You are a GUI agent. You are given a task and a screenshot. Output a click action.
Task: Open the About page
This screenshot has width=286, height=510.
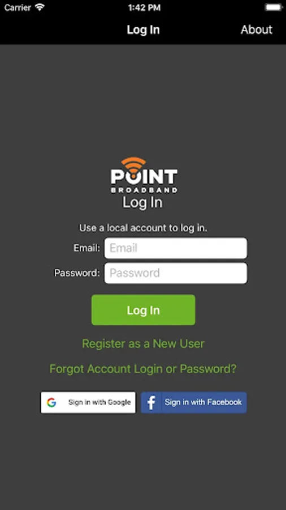coord(256,29)
